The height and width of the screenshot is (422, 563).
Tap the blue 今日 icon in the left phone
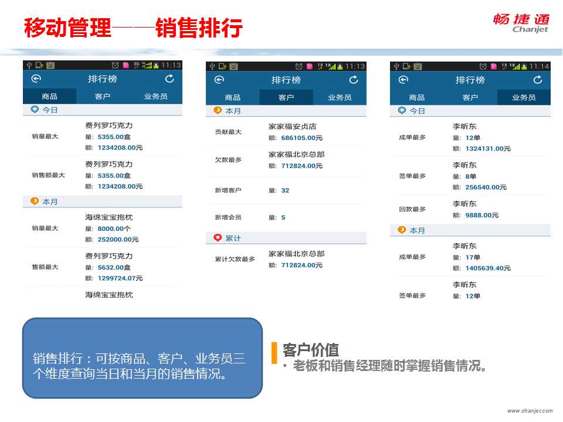point(35,110)
